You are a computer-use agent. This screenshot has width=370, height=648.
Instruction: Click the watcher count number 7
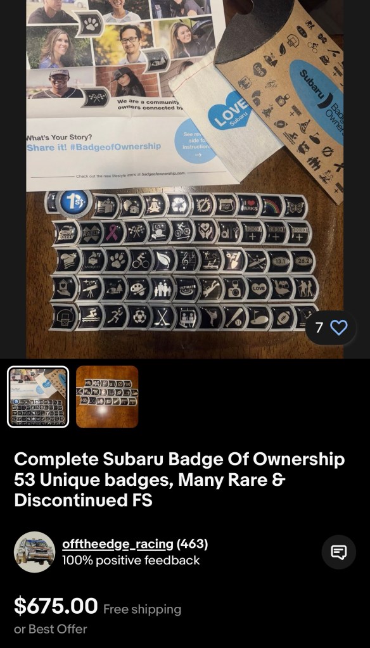[x=319, y=327]
